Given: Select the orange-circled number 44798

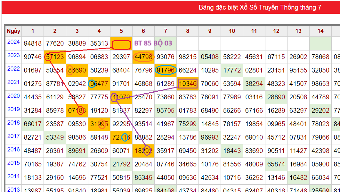Looking at the screenshot, I should (143, 57).
